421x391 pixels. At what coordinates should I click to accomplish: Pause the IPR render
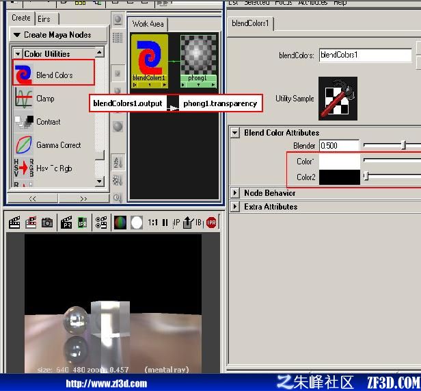[x=165, y=223]
